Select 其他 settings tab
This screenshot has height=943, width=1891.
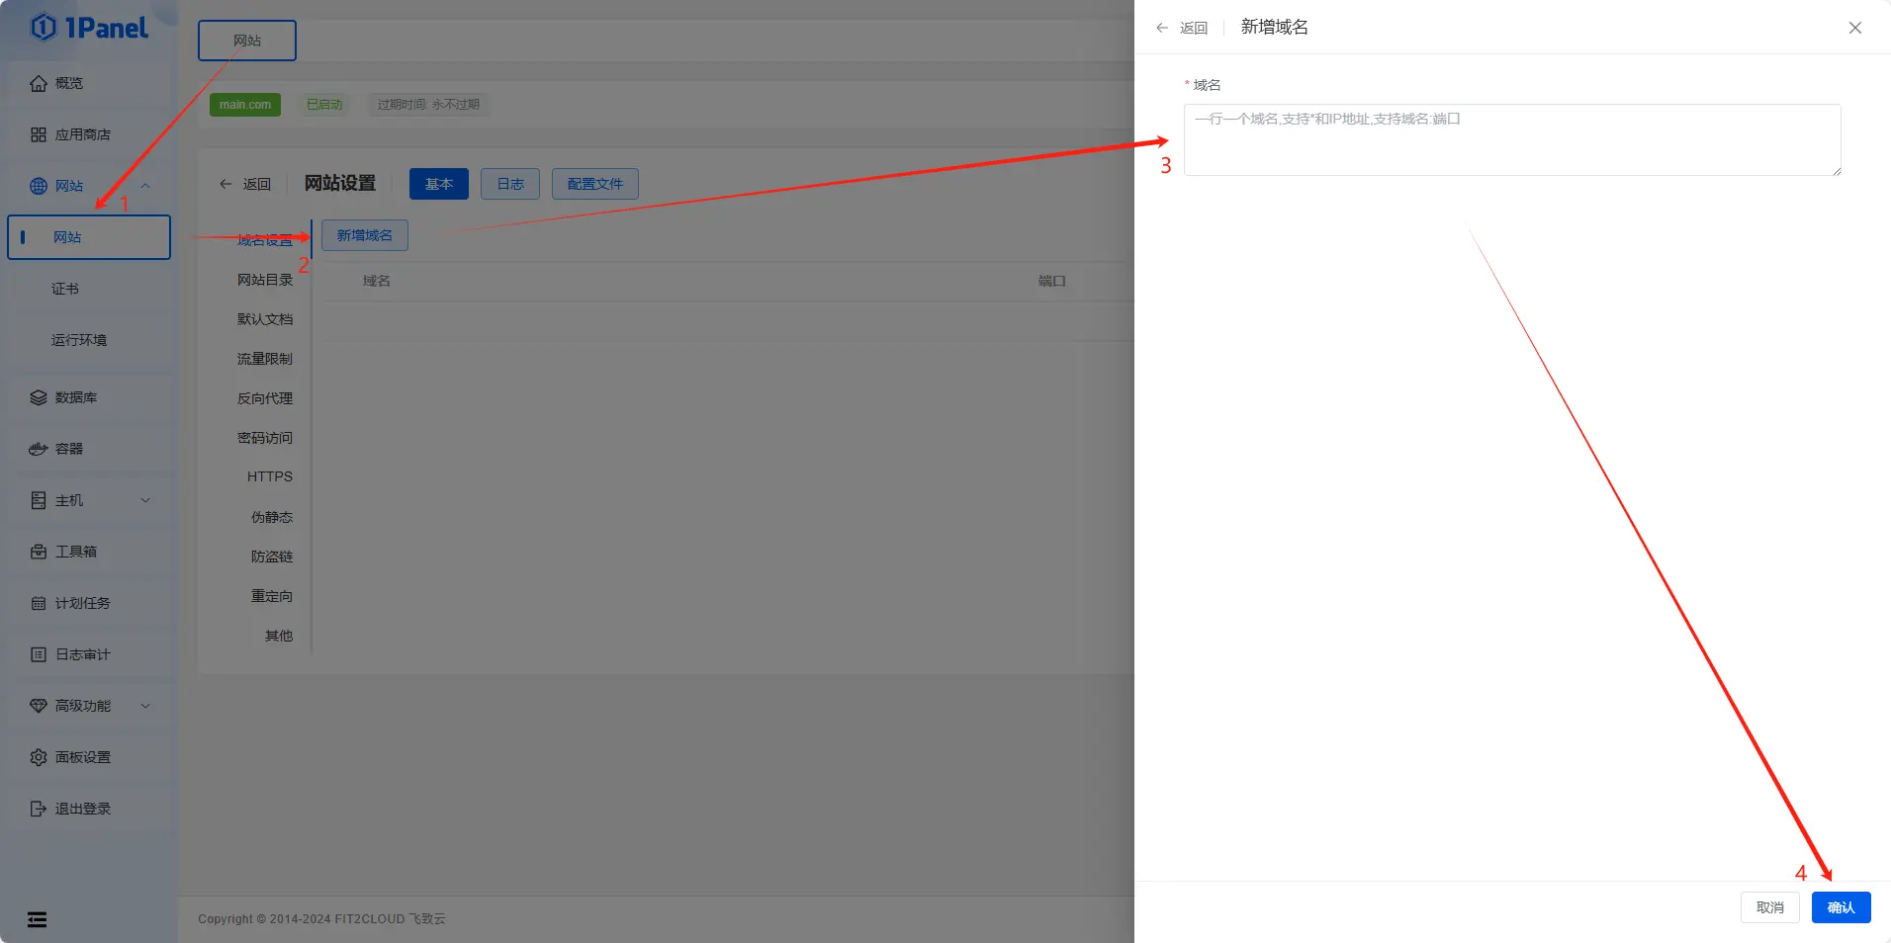click(279, 636)
